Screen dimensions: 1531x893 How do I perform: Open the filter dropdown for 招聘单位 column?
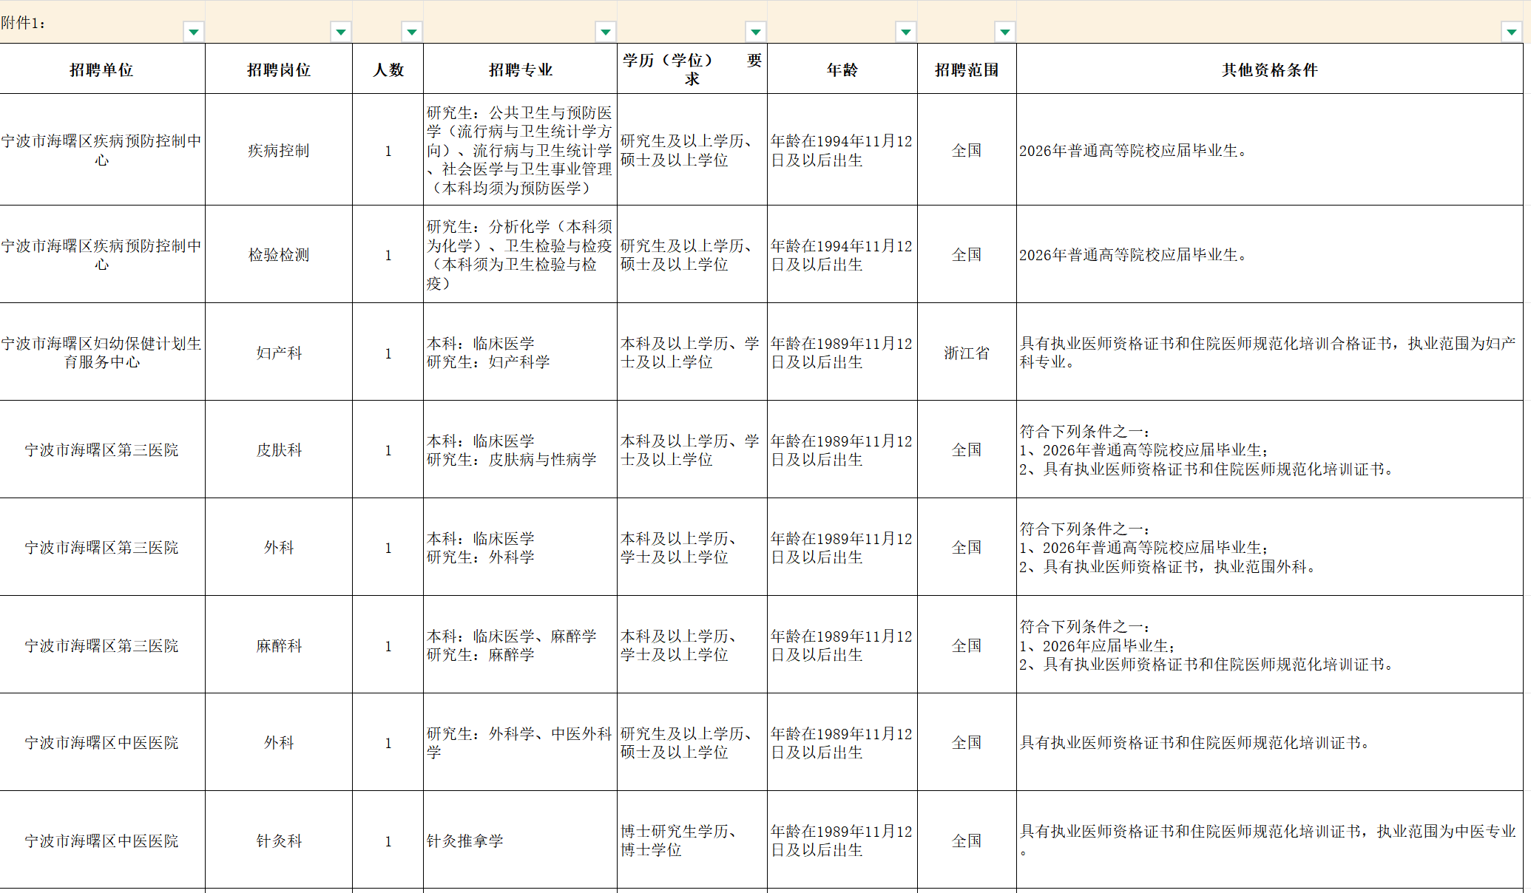coord(194,32)
